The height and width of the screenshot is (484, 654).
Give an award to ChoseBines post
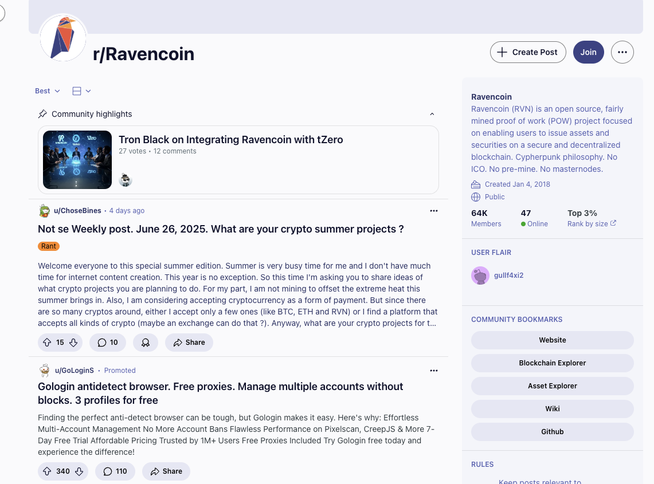[x=146, y=343]
